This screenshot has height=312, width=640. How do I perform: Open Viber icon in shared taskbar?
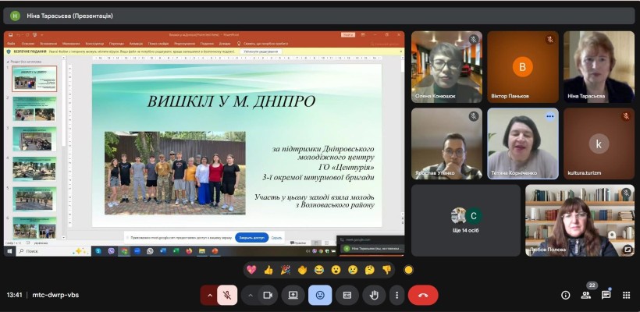111,251
